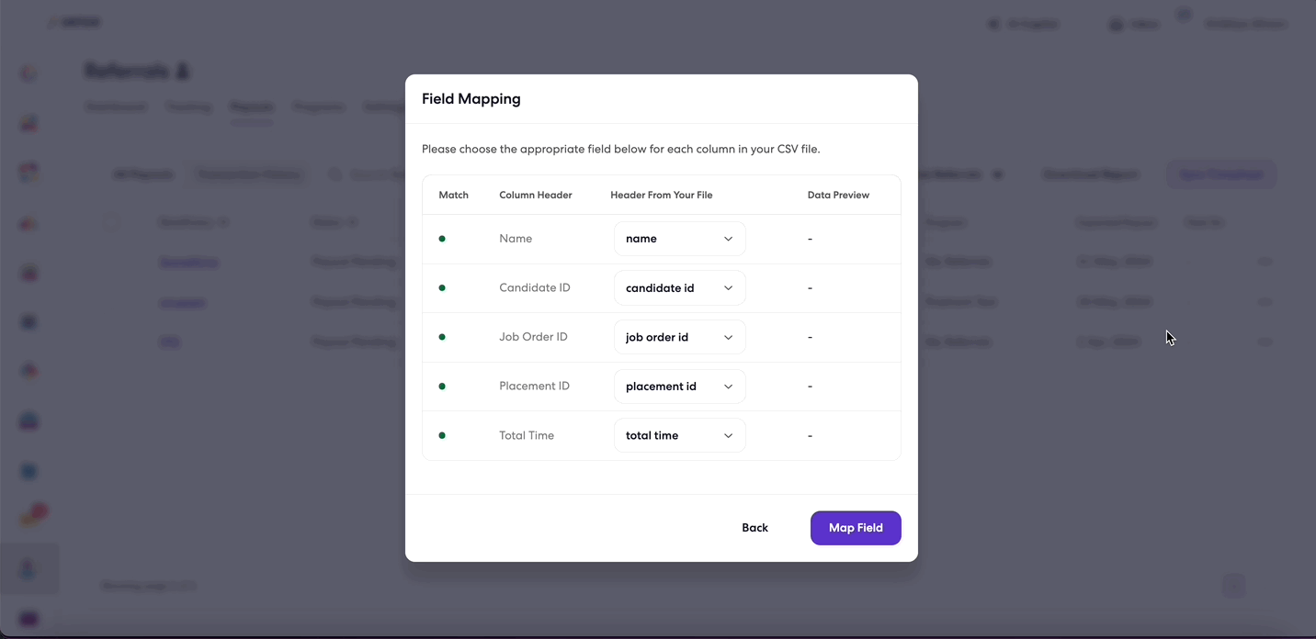Click the purple-outlined sync button behind dialog
The width and height of the screenshot is (1316, 639).
(x=1220, y=174)
